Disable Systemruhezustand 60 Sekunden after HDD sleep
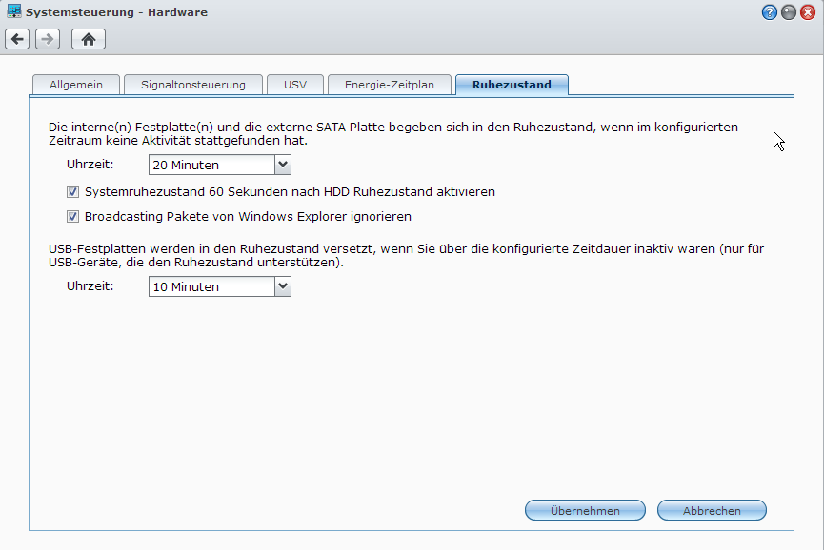The height and width of the screenshot is (550, 824). 72,191
